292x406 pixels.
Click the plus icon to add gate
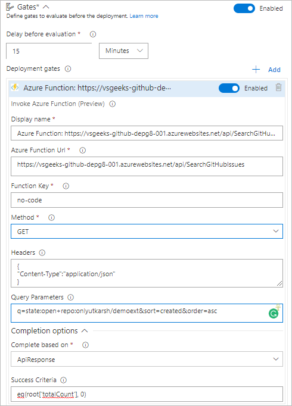point(256,70)
